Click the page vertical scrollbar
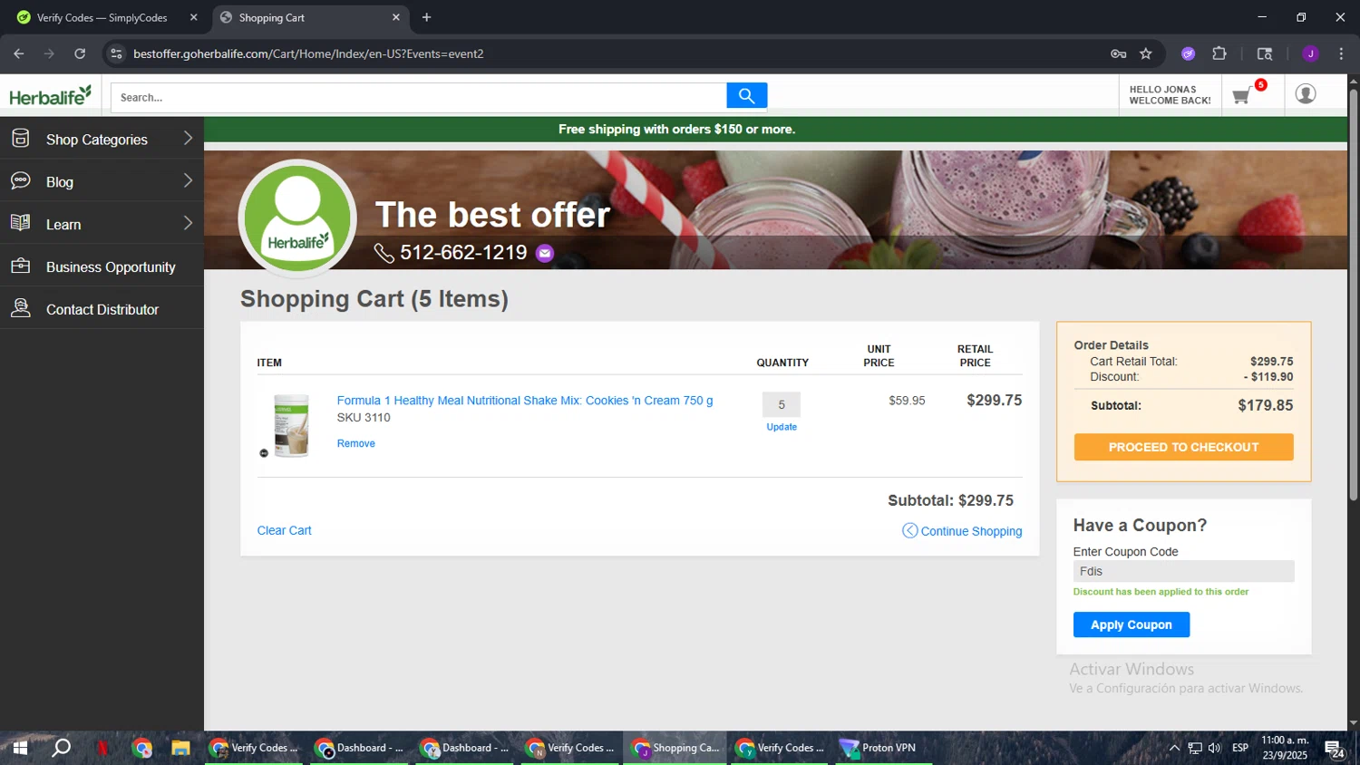The image size is (1360, 765). click(1353, 295)
